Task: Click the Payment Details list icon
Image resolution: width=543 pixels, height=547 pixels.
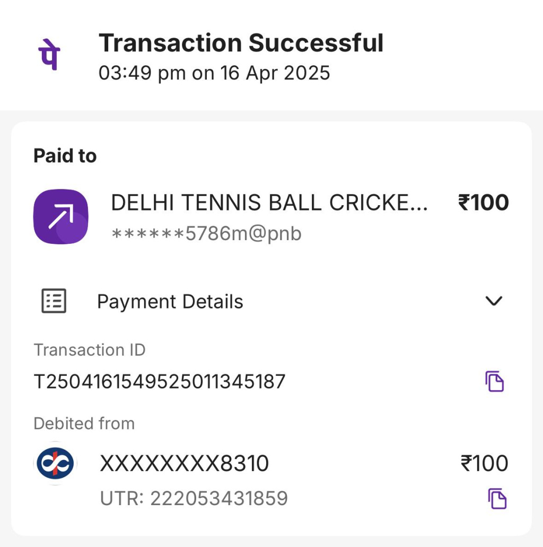Action: pos(54,301)
